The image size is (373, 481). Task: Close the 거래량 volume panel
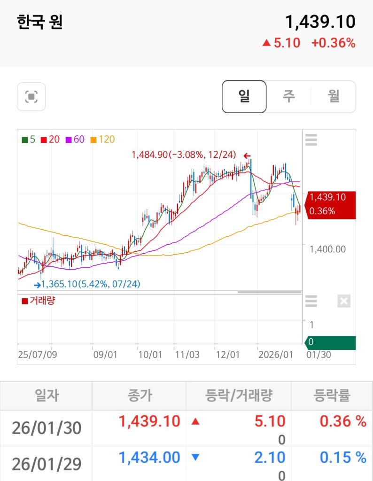(x=344, y=301)
